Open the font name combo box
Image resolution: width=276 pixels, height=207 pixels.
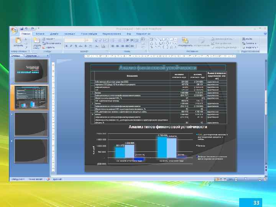(x=74, y=40)
